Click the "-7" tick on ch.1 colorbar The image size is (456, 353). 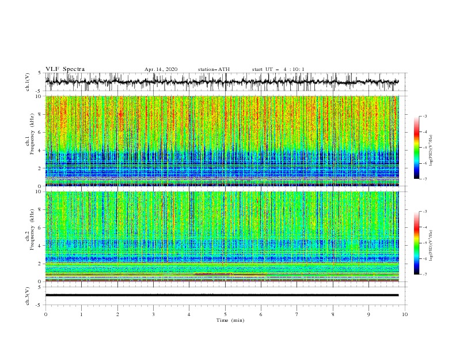pos(425,179)
